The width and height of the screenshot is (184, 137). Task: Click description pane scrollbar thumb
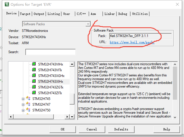(175, 83)
